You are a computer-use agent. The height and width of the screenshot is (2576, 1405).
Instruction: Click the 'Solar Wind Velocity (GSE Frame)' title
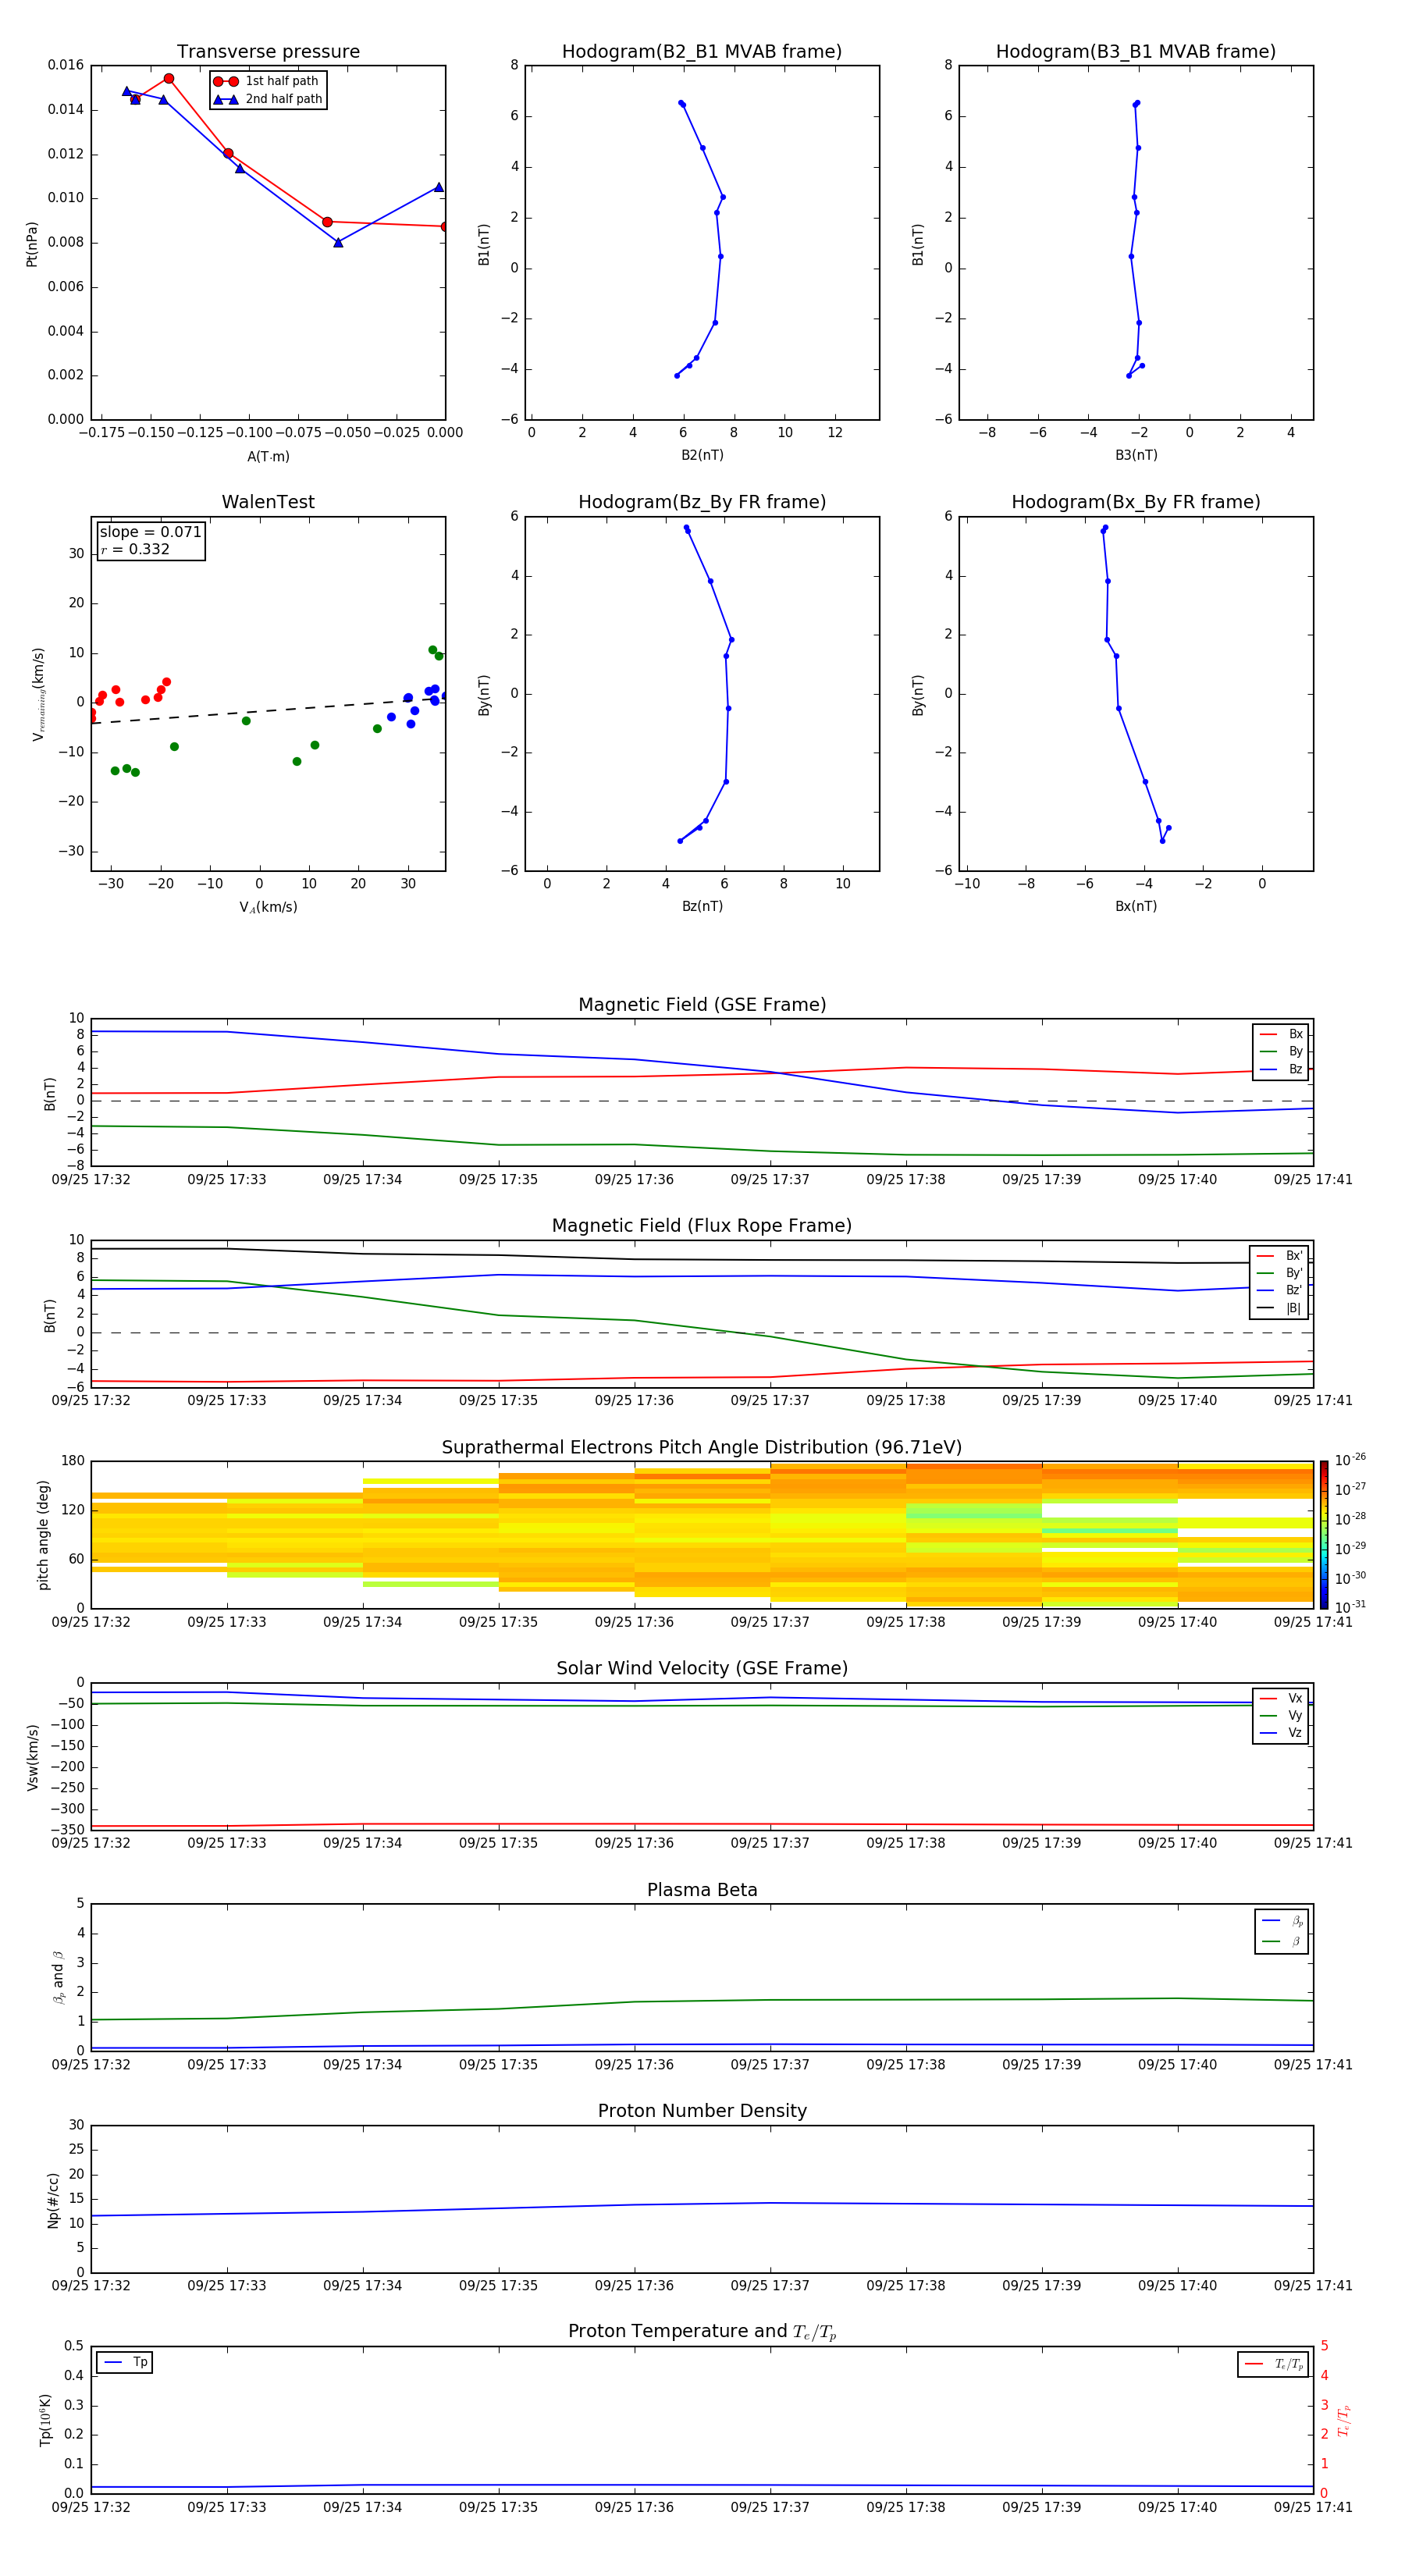pyautogui.click(x=702, y=1669)
